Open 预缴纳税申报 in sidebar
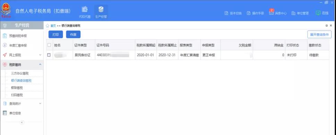Viewport: 336px width, 135px height. 22,36
